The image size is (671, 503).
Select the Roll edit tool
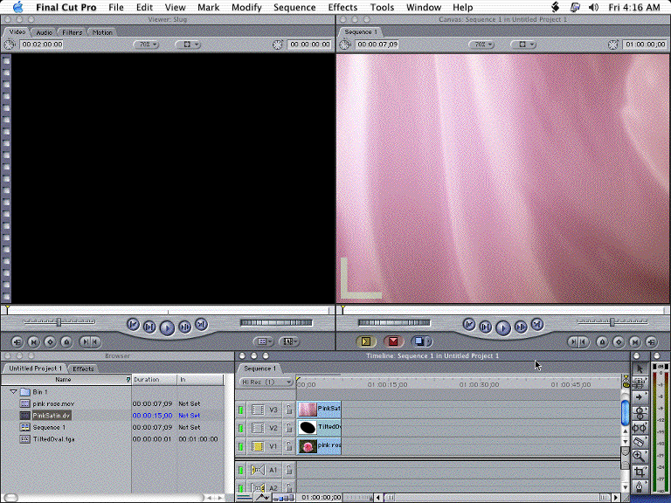[640, 412]
